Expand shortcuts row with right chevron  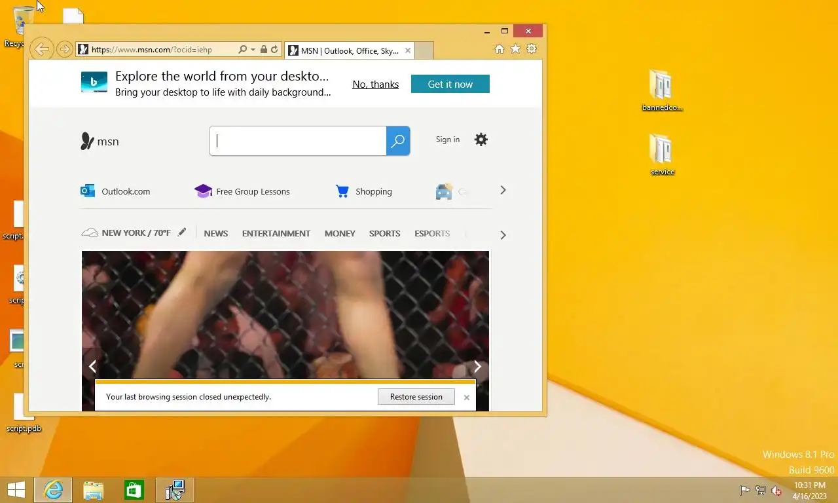pyautogui.click(x=503, y=190)
